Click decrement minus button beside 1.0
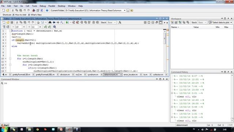The width and height of the screenshot is (234, 132). click(13, 27)
